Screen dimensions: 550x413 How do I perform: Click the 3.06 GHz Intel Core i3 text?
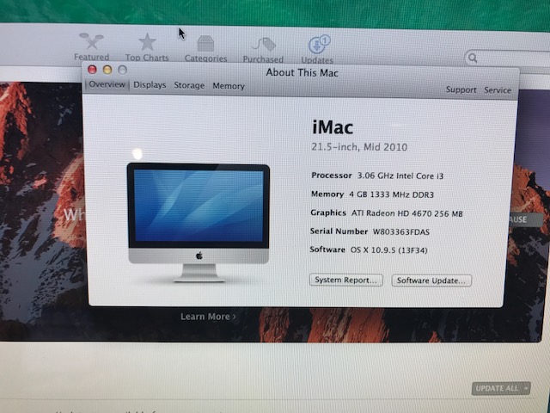[400, 176]
